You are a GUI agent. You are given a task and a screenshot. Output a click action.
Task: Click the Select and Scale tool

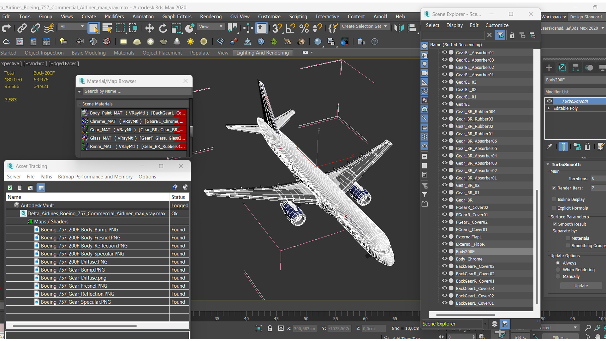(x=176, y=28)
